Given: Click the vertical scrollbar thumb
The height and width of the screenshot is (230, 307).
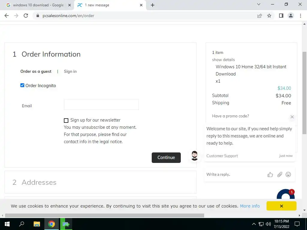Looking at the screenshot, I should tap(304, 93).
